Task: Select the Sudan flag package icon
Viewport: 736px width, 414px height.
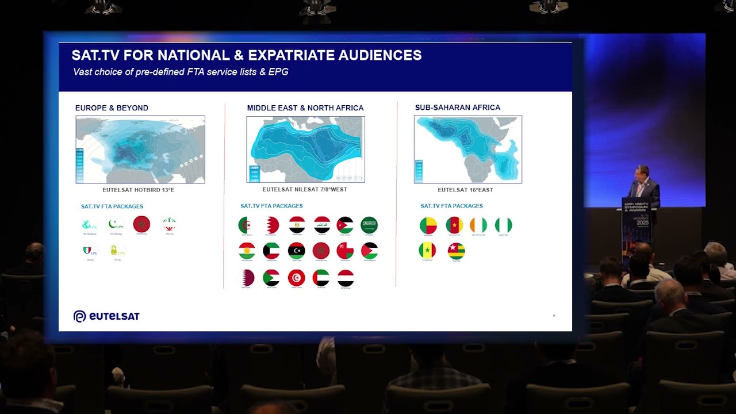Action: coord(271,278)
